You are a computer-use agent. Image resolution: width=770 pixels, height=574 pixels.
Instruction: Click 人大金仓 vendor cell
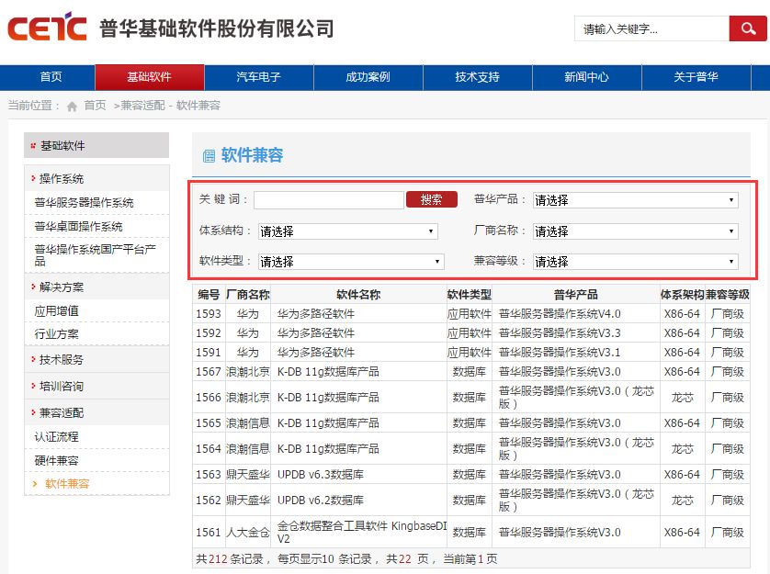(x=248, y=533)
